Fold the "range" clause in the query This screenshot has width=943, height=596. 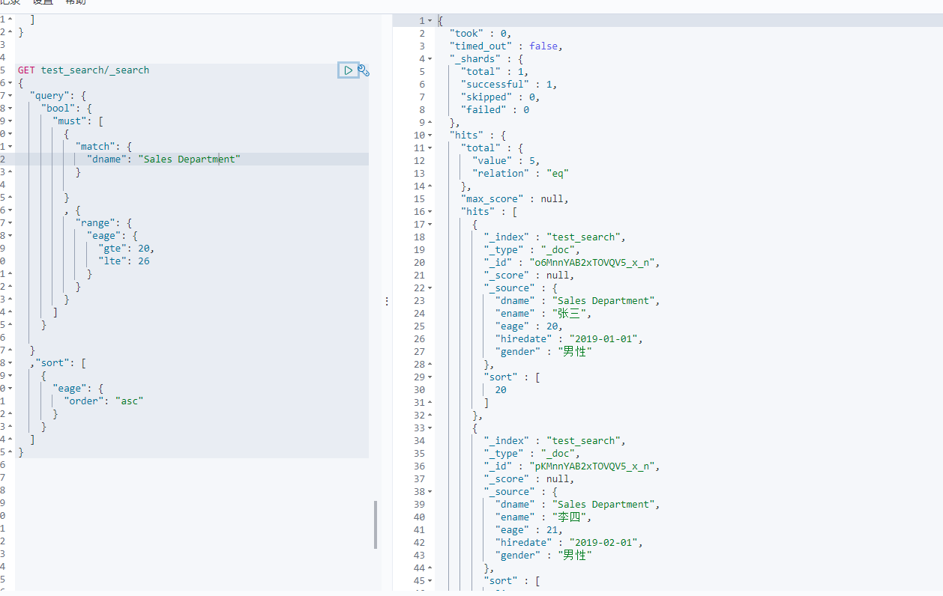coord(10,223)
